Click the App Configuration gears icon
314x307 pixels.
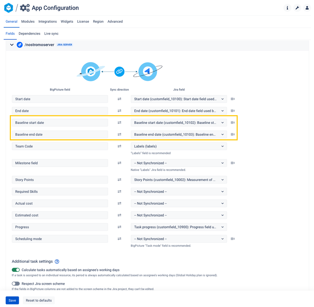point(25,8)
